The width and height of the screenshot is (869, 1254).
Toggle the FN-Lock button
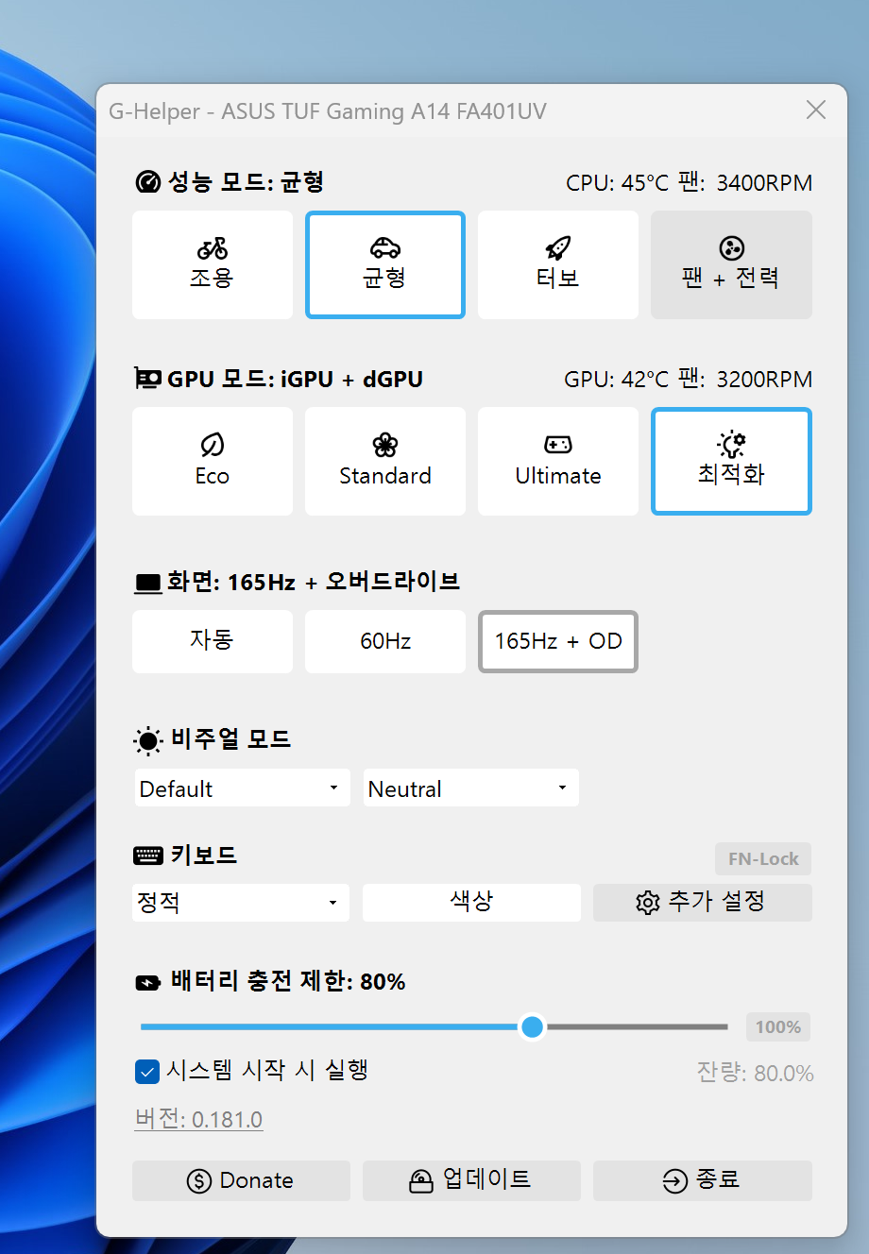click(763, 859)
